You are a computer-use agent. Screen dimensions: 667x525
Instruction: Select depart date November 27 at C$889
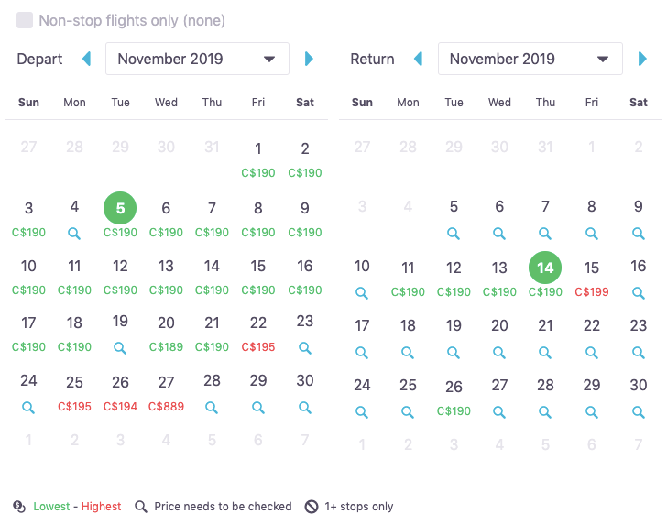point(166,394)
